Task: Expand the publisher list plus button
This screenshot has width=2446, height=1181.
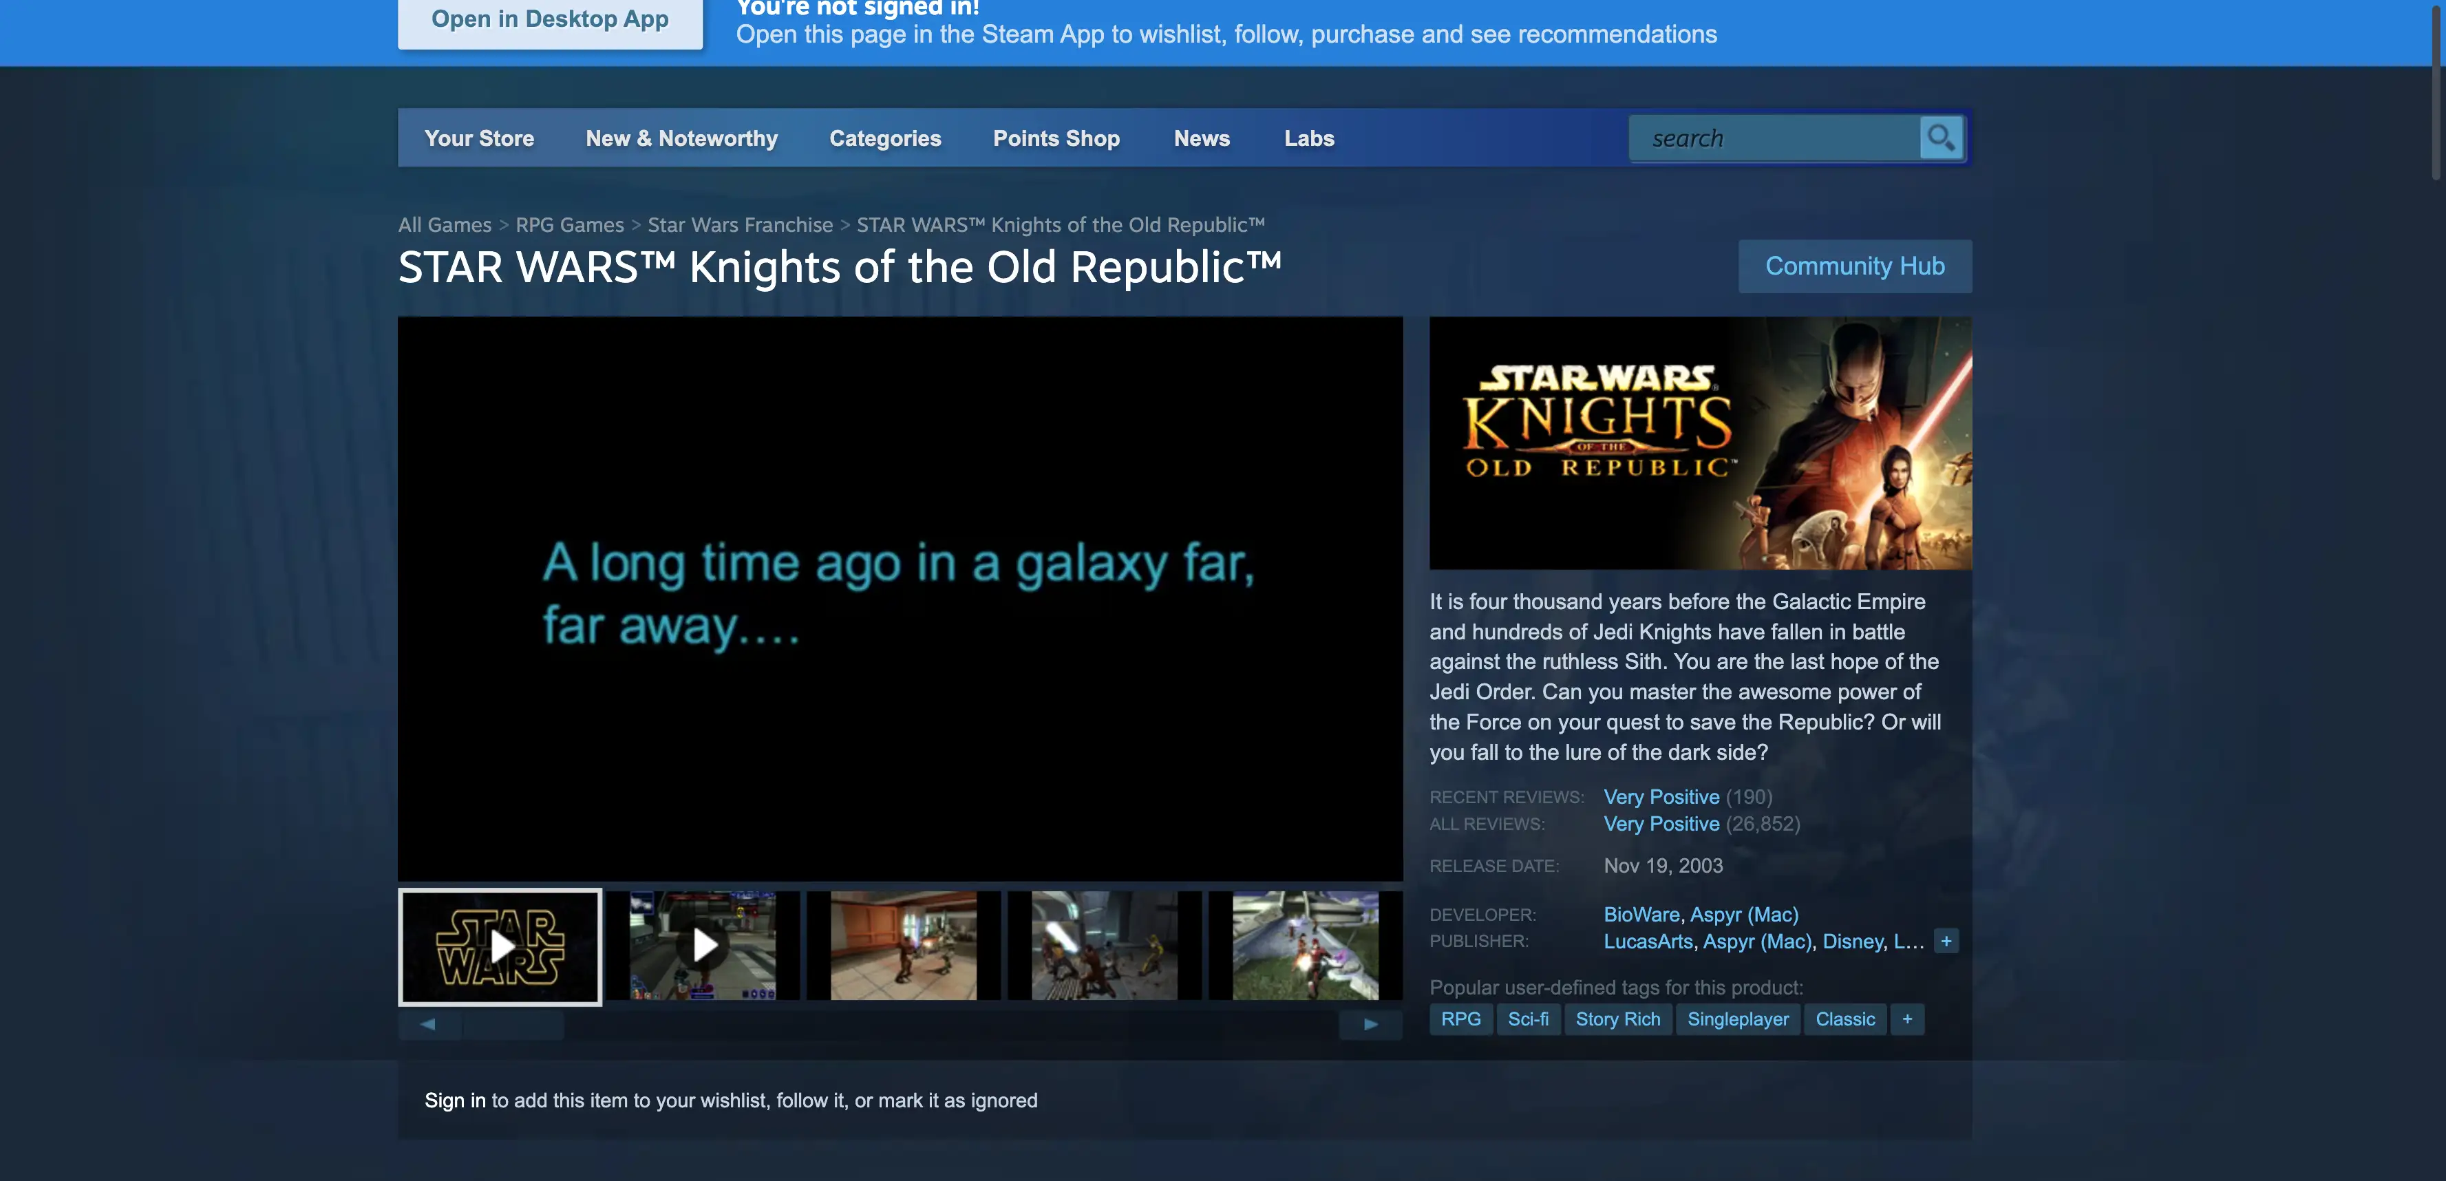Action: tap(1946, 941)
